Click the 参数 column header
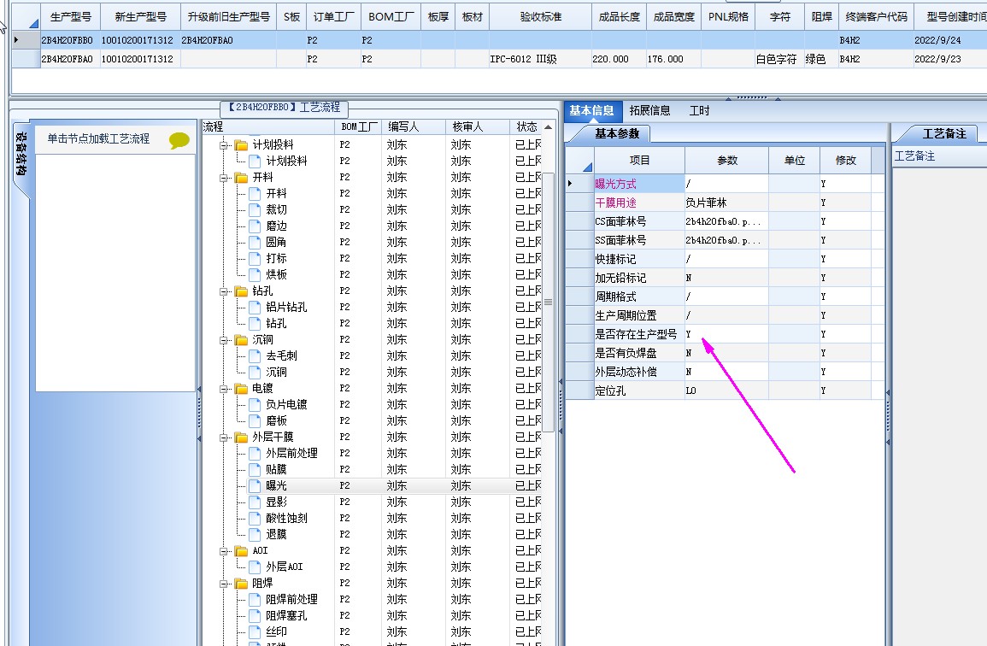The width and height of the screenshot is (987, 646). pos(727,161)
